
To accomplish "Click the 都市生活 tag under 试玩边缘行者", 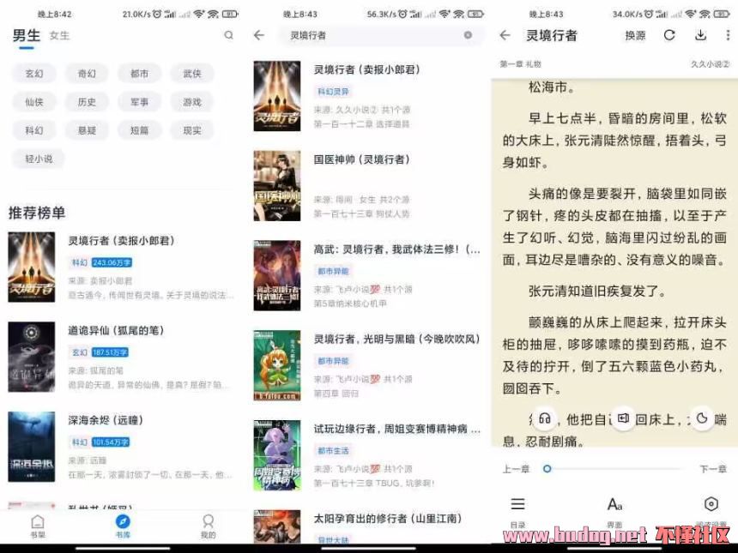I will tap(333, 450).
